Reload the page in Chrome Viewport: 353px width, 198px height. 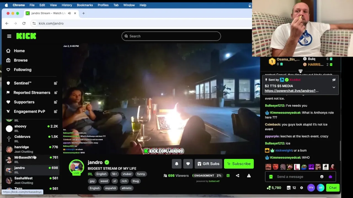24,23
